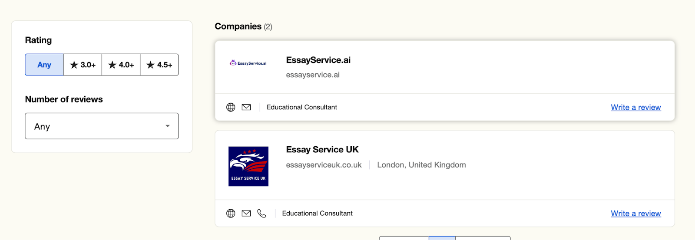Filter companies by 3.0+ star rating

coord(83,65)
